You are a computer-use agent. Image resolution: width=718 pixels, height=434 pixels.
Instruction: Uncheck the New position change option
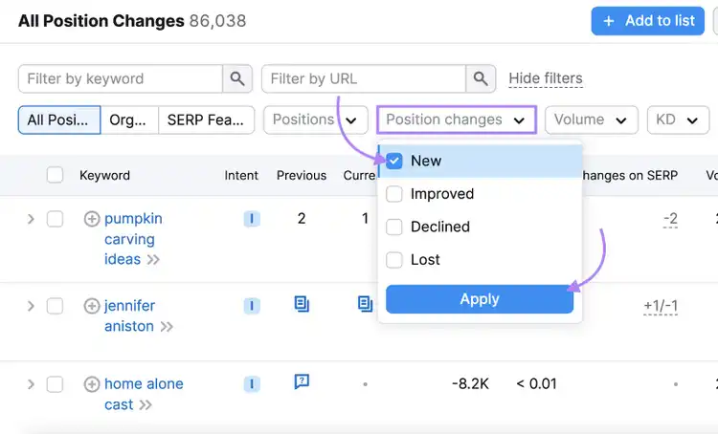click(x=393, y=161)
